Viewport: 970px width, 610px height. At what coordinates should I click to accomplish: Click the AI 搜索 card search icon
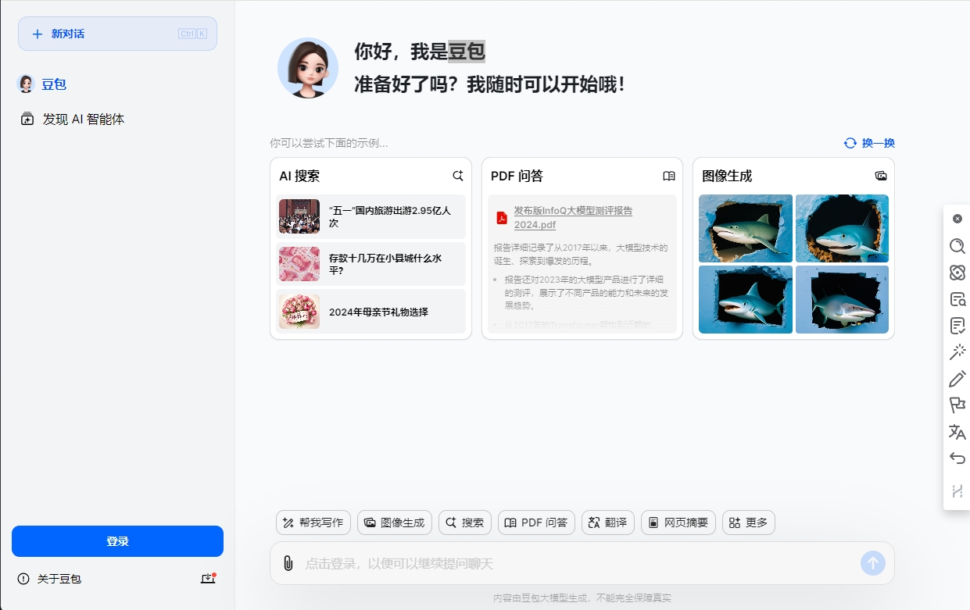(x=458, y=176)
